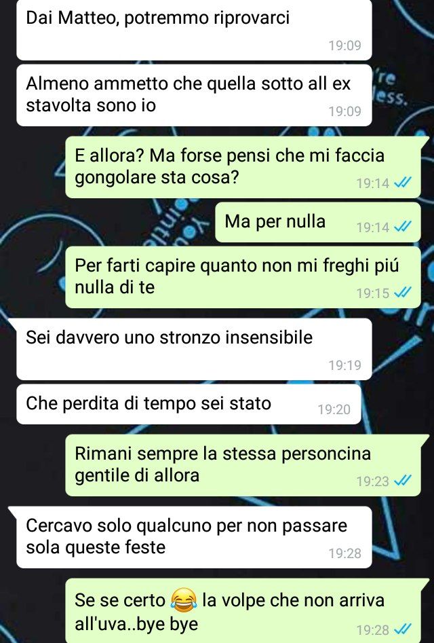Select the 'Almeno ammetto che quella sotto' message
Screen dimensions: 434x643
tap(194, 95)
